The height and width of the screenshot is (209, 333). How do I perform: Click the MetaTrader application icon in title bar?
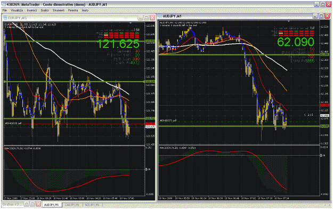tap(4, 4)
